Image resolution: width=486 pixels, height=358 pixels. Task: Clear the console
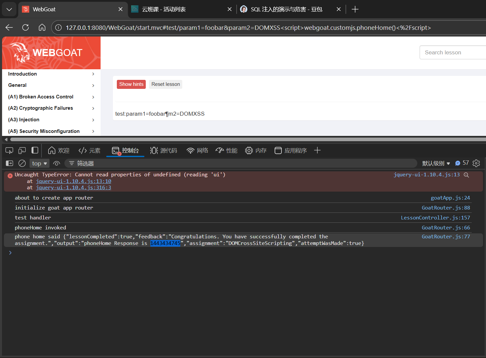pos(22,163)
